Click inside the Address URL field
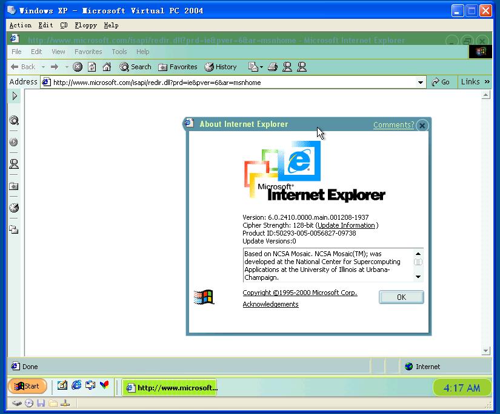 click(233, 83)
